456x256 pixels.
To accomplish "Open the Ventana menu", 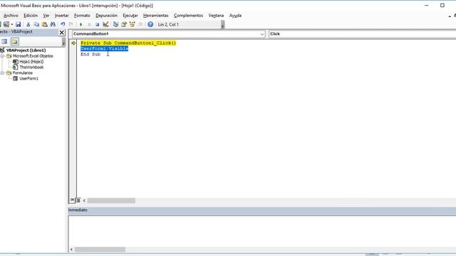I will (216, 16).
